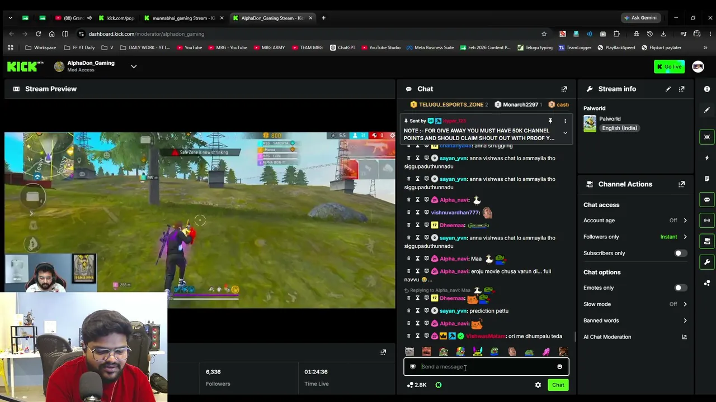
Task: Open the AlphaDon_Gaming channel dropdown
Action: [134, 66]
